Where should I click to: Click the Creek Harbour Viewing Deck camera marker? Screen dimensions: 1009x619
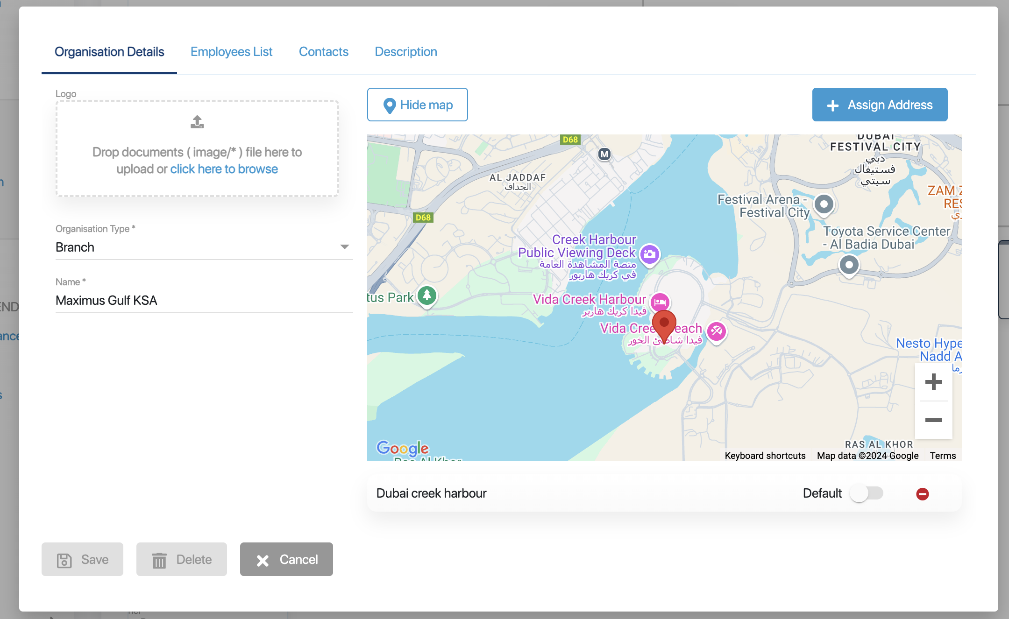(x=649, y=254)
